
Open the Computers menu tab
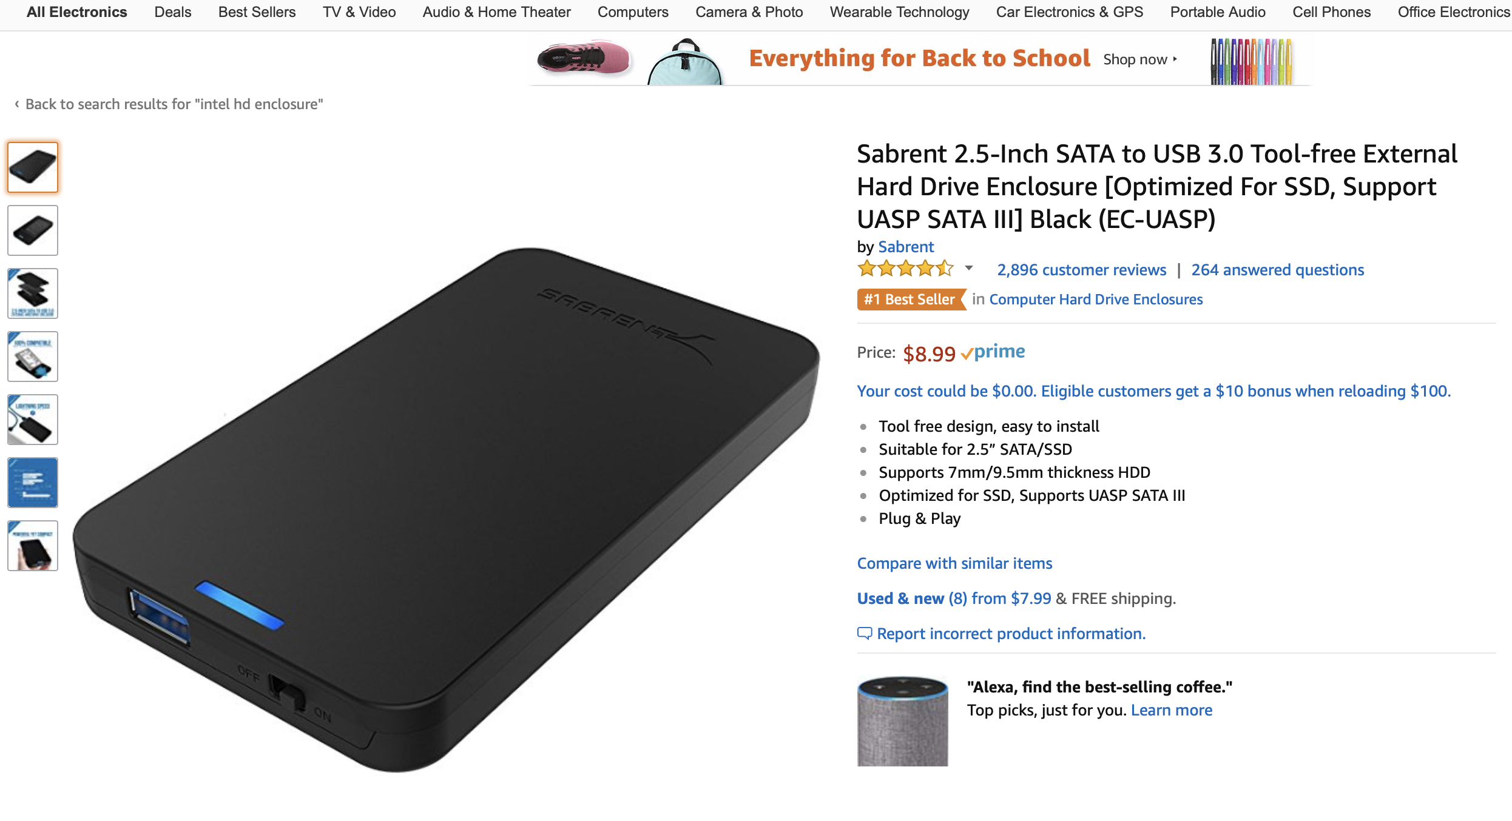click(632, 12)
